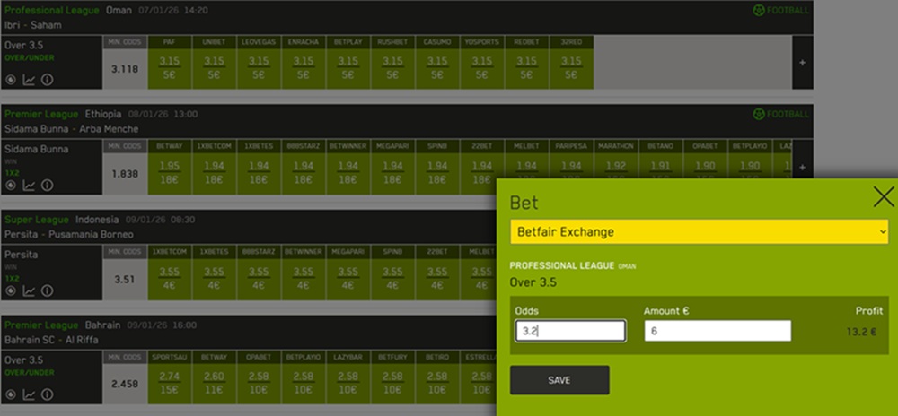Click min odds value 2.458
The image size is (898, 416).
coord(126,384)
